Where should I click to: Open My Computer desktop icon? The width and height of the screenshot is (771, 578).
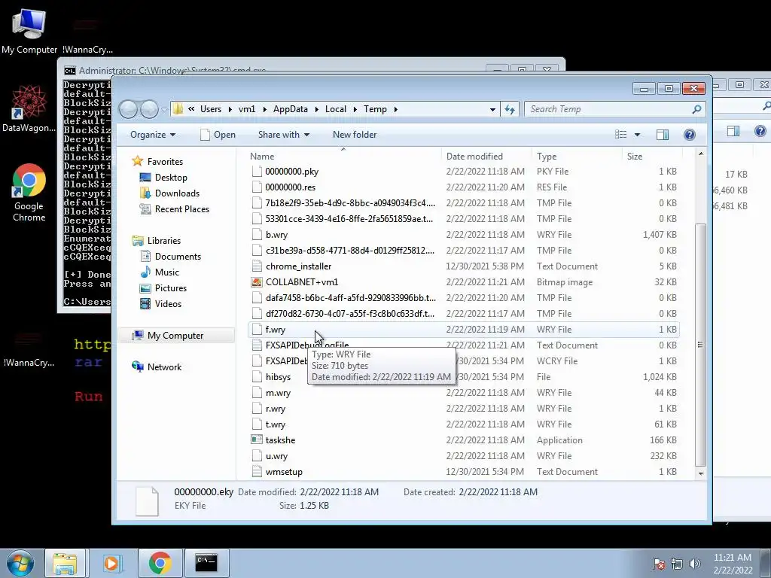coord(29,30)
